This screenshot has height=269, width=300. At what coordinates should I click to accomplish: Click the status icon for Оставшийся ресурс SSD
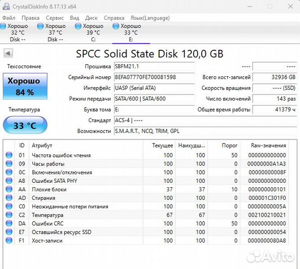(9, 232)
